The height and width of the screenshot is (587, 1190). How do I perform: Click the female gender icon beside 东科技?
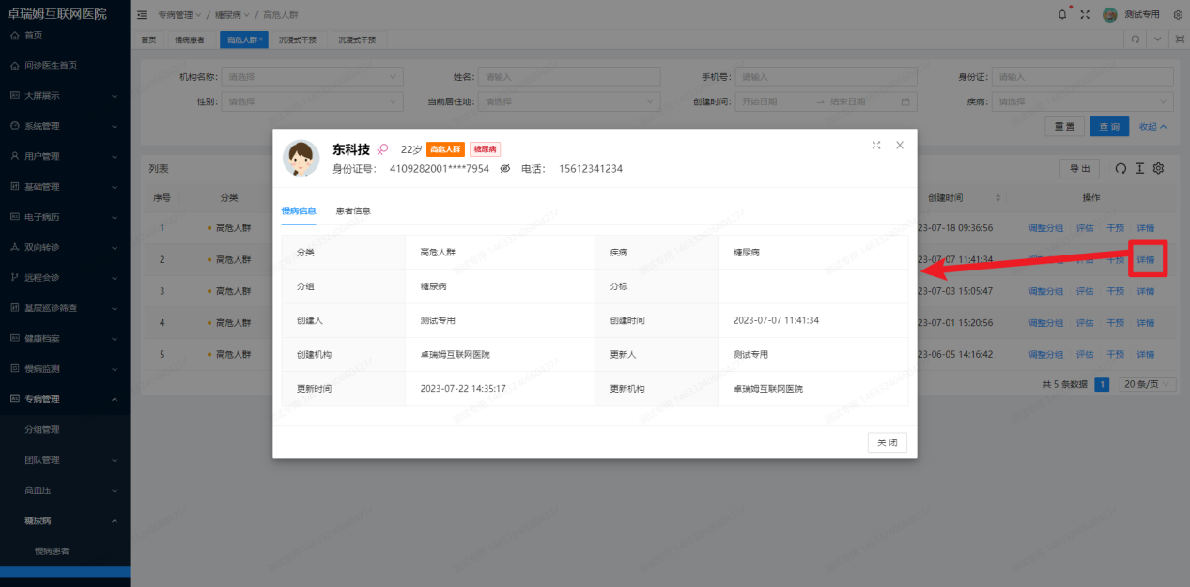pyautogui.click(x=382, y=149)
